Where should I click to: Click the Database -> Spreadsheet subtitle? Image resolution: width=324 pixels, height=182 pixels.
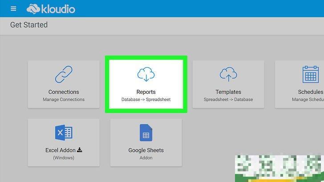tap(146, 100)
